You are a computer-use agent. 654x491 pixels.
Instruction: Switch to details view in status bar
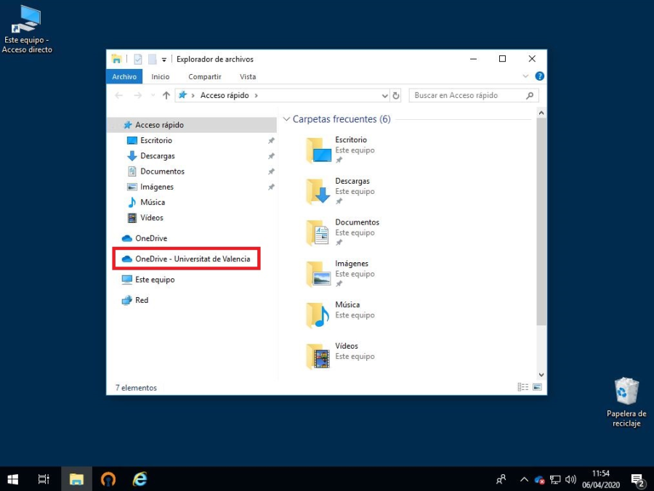pos(522,387)
